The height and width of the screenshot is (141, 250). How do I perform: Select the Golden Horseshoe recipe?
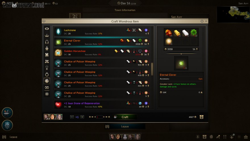click(102, 53)
